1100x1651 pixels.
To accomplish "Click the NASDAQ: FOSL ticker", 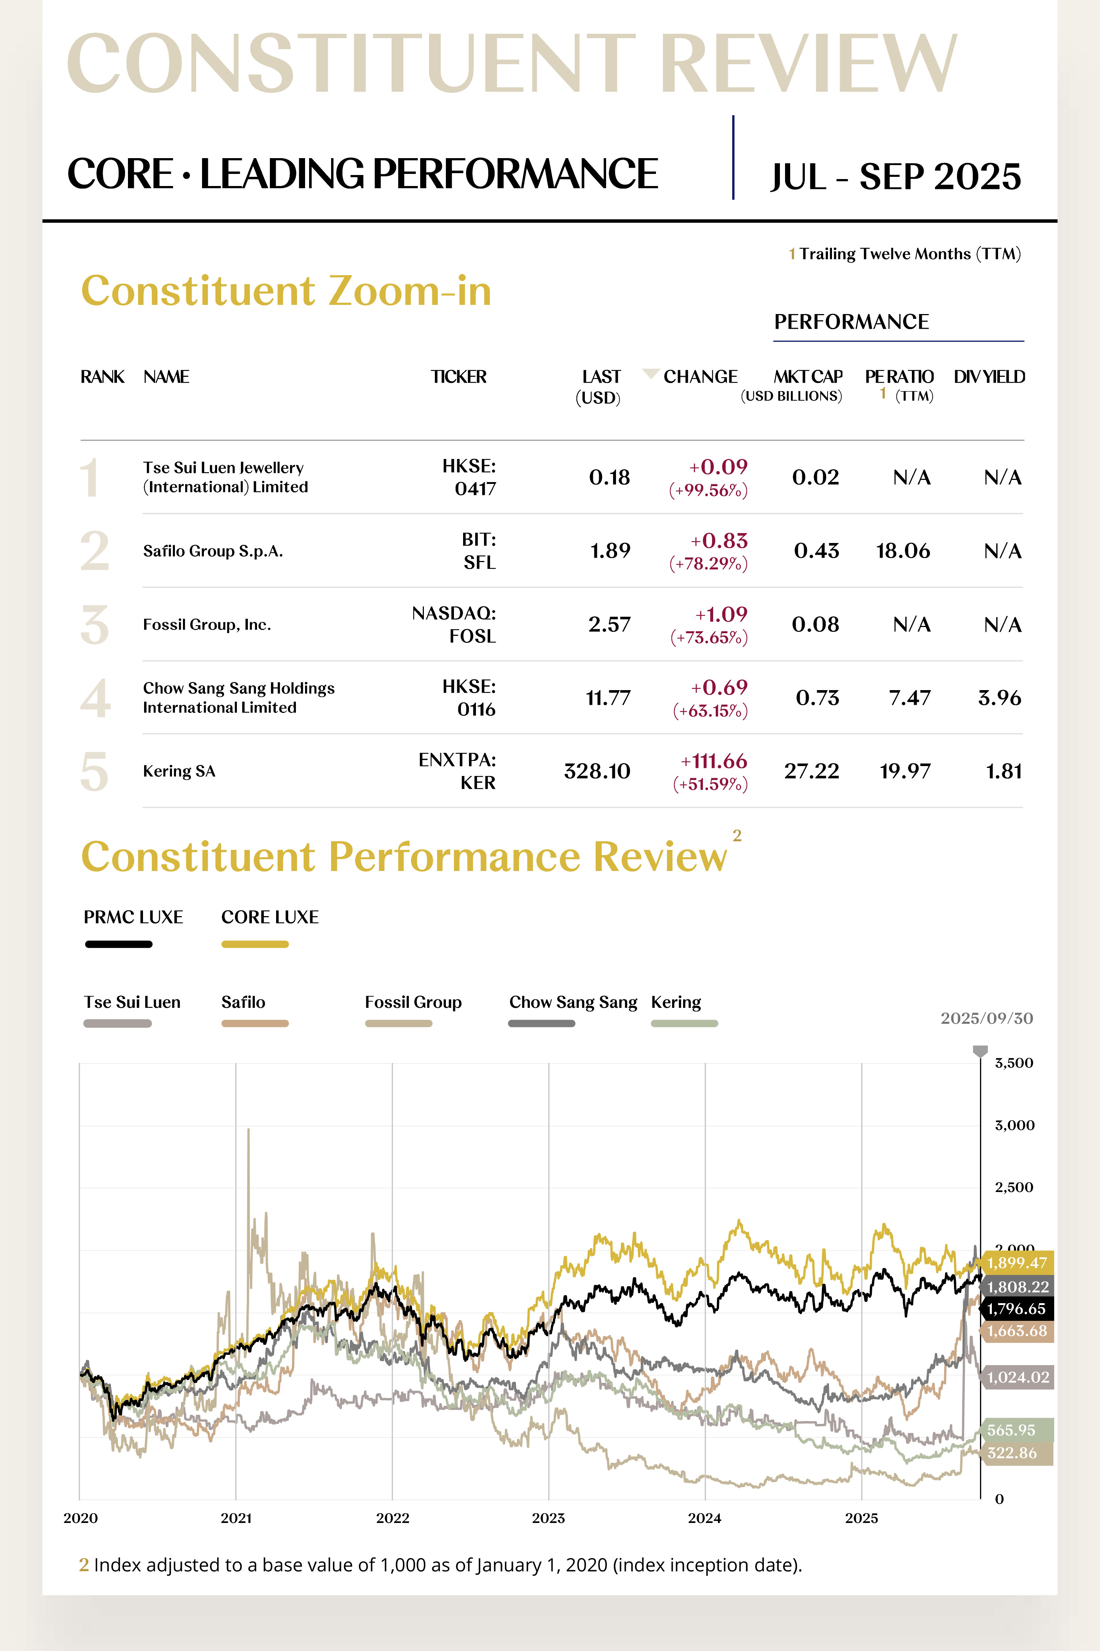I will (454, 625).
